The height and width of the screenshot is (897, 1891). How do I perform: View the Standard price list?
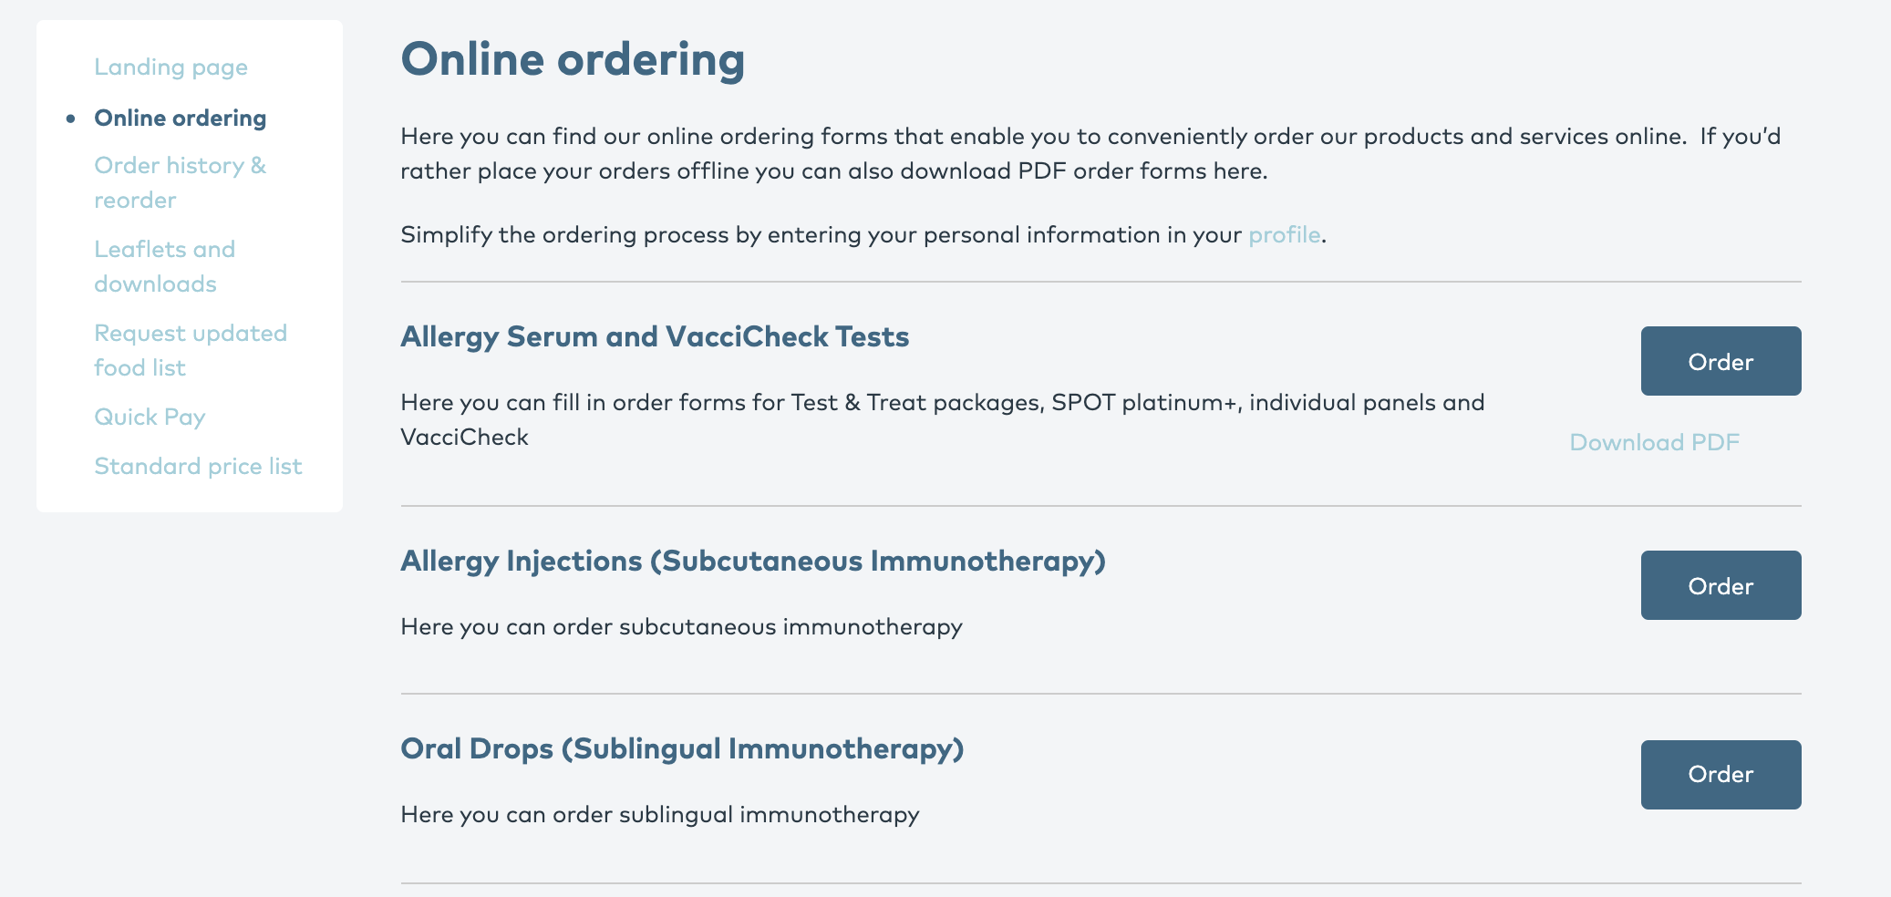click(x=198, y=467)
